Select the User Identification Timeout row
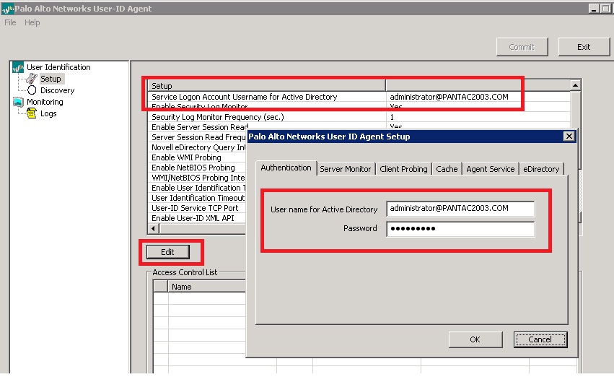This screenshot has width=614, height=377. 198,199
